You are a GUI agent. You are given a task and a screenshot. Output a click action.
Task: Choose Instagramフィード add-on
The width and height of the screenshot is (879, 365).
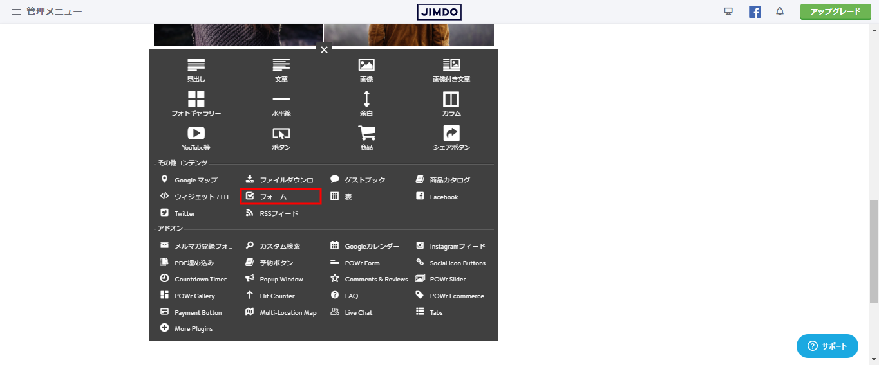451,246
